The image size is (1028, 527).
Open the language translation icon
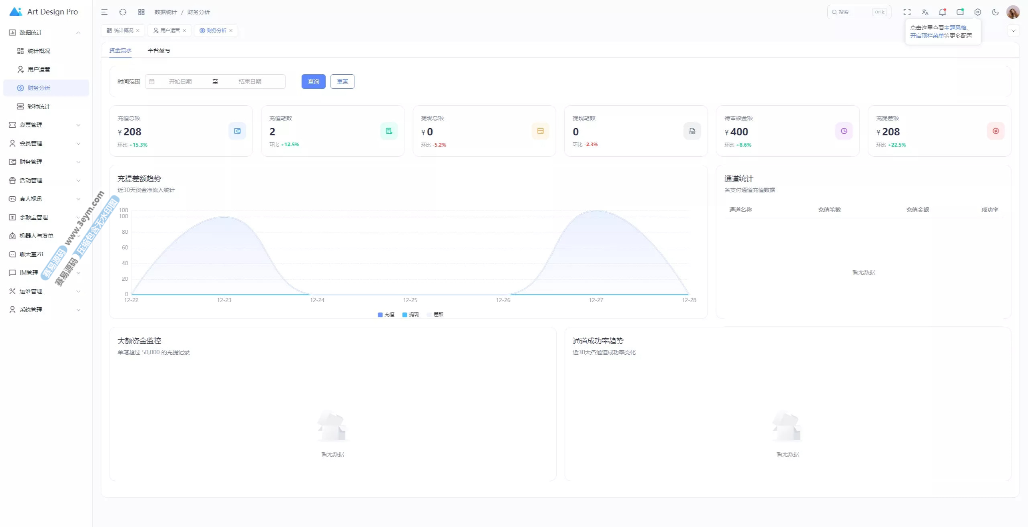pyautogui.click(x=925, y=12)
